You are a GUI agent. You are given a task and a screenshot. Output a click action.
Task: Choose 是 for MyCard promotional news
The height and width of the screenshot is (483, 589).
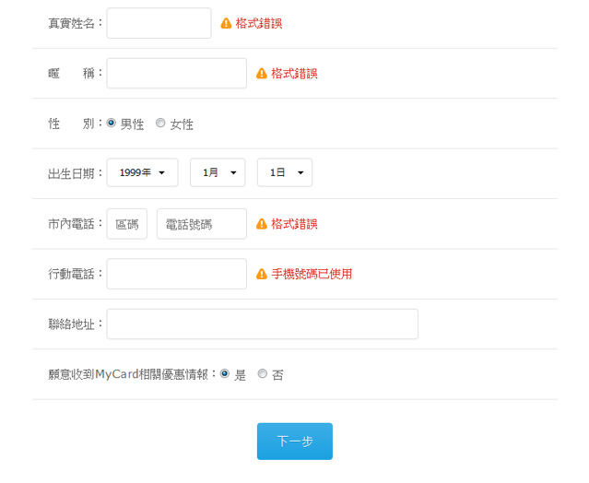[225, 373]
